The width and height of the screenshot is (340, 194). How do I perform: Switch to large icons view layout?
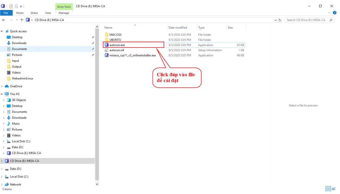(x=334, y=189)
